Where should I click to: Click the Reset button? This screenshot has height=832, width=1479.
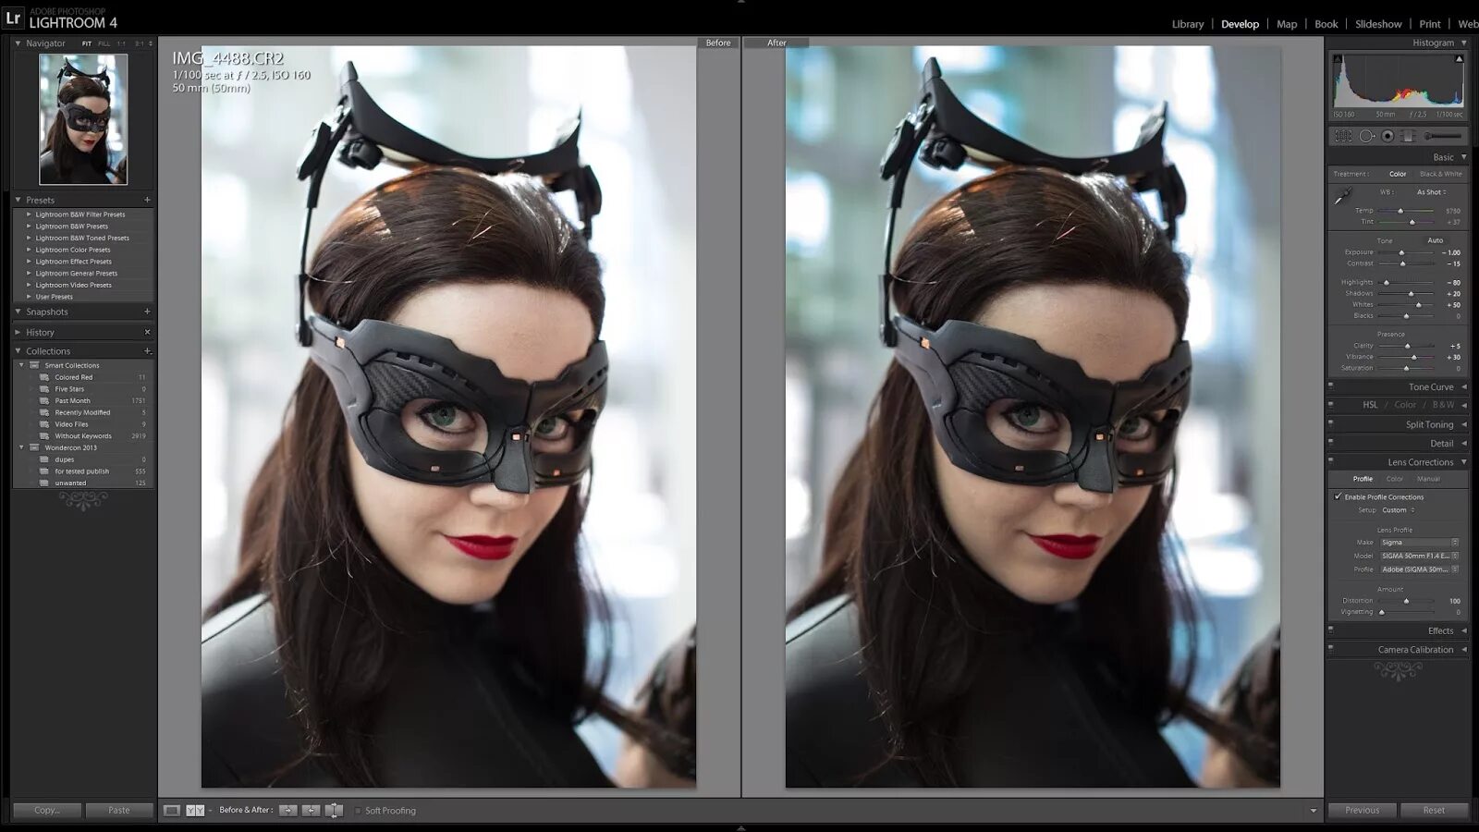(x=1434, y=811)
